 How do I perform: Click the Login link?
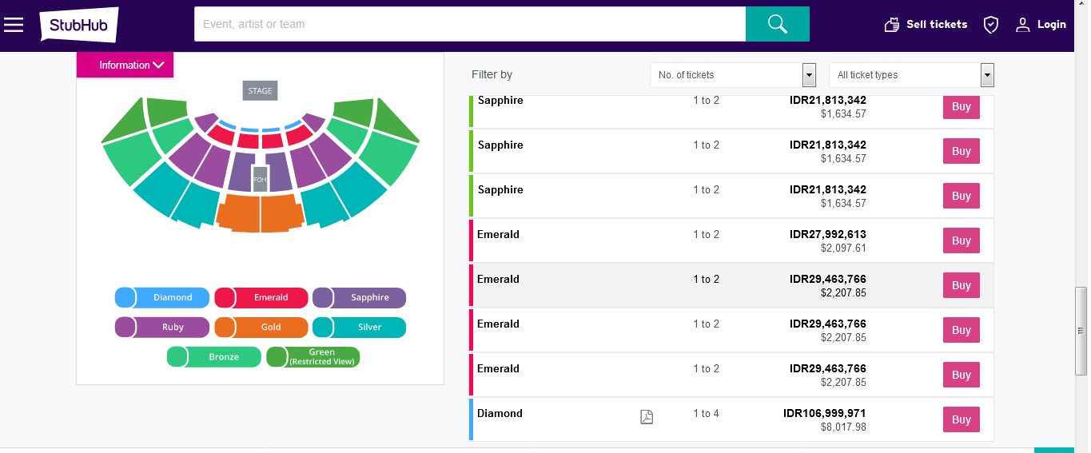[x=1051, y=25]
